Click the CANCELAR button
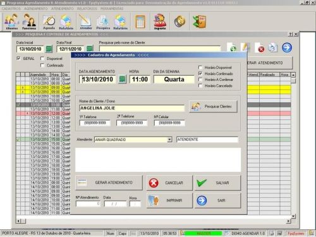The width and height of the screenshot is (316, 237). click(x=169, y=183)
